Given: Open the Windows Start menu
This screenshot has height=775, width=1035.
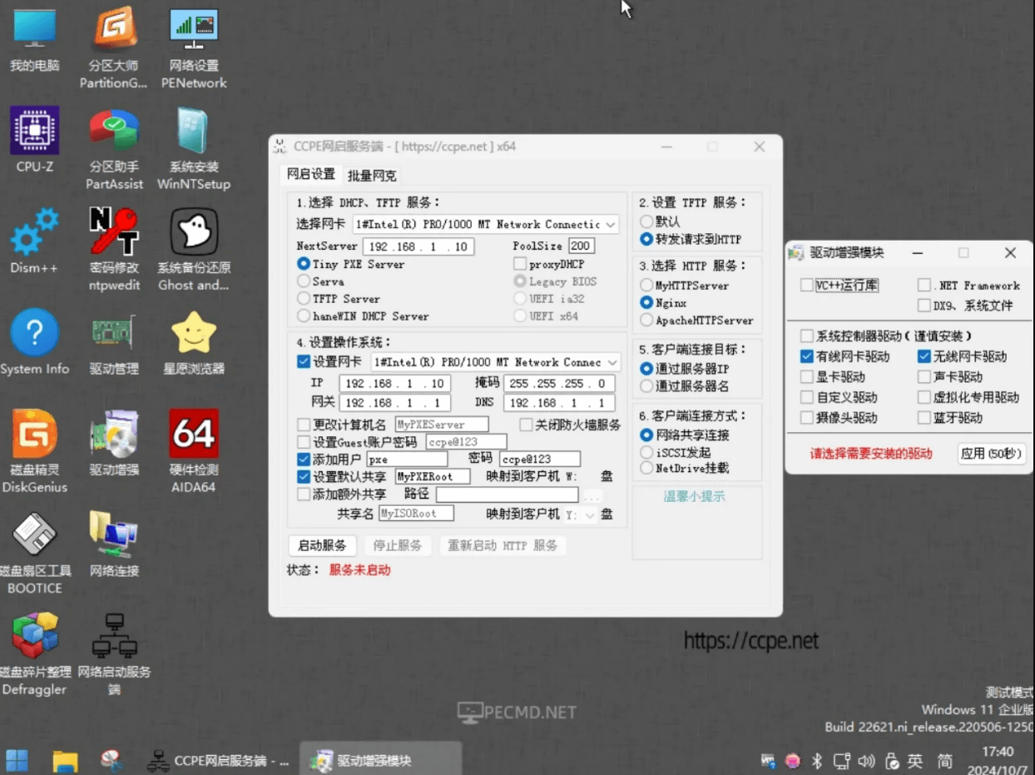Looking at the screenshot, I should pos(17,760).
